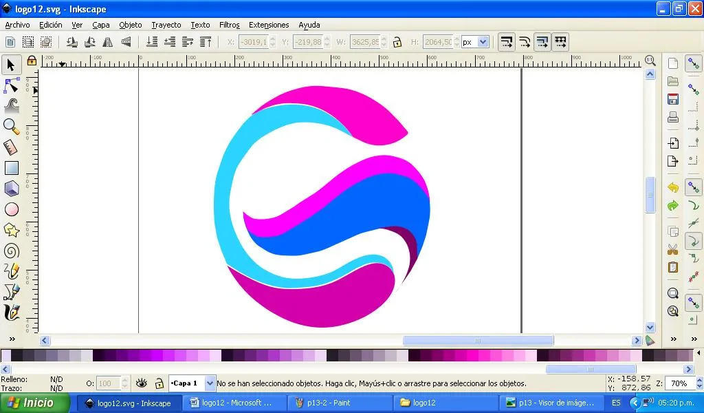The width and height of the screenshot is (704, 413).
Task: Select the Ellipse circle tool
Action: coord(11,209)
